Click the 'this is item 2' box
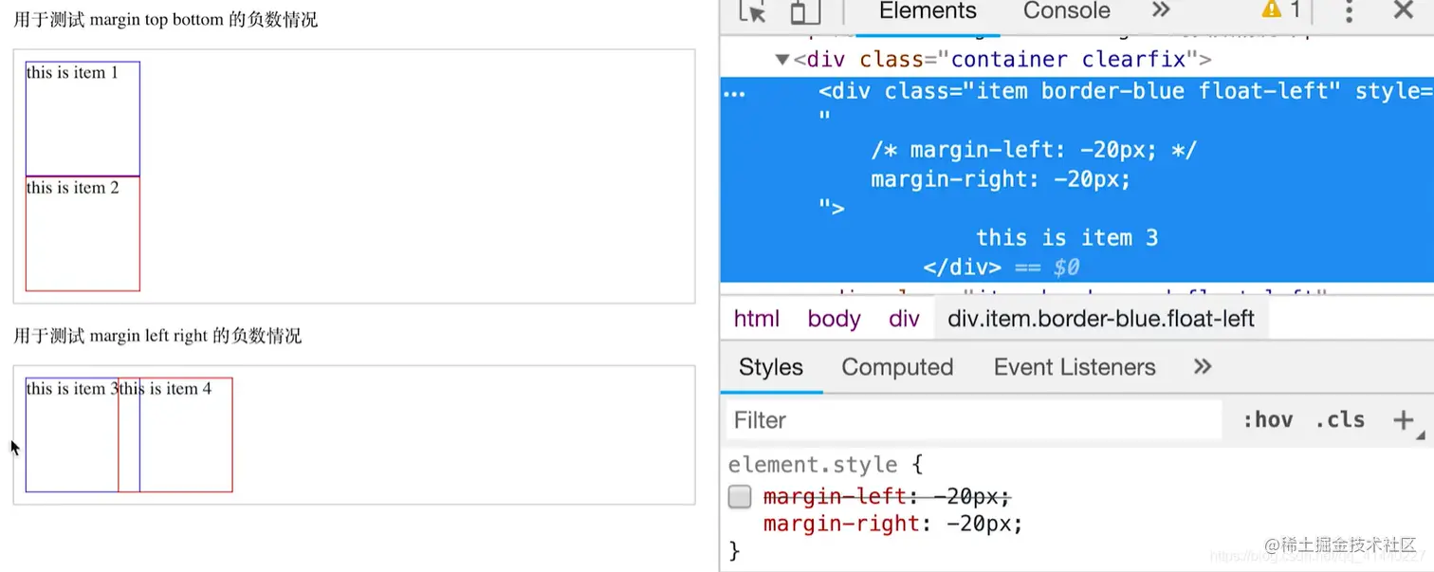Image resolution: width=1434 pixels, height=572 pixels. (83, 233)
